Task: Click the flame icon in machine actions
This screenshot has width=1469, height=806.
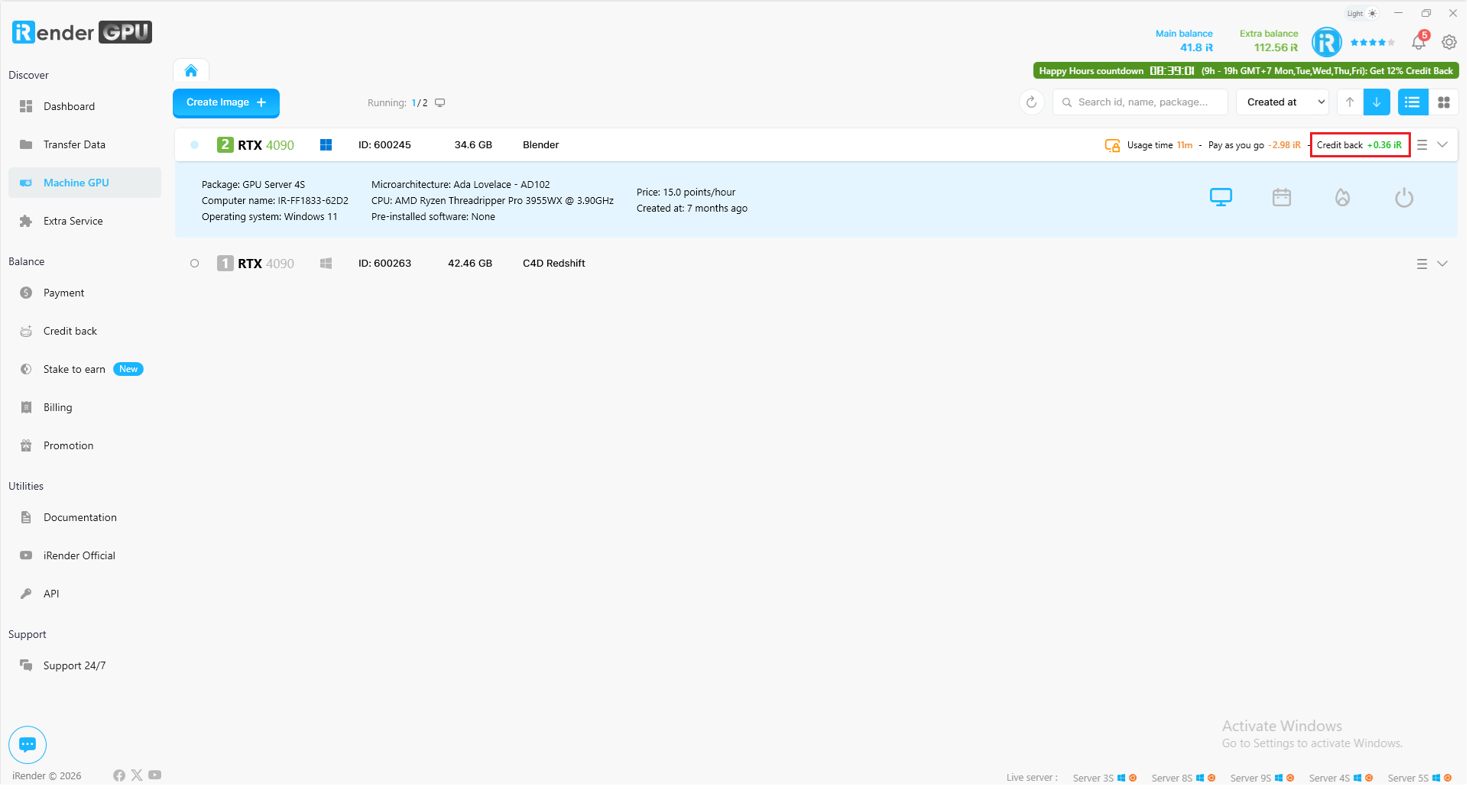Action: tap(1342, 198)
